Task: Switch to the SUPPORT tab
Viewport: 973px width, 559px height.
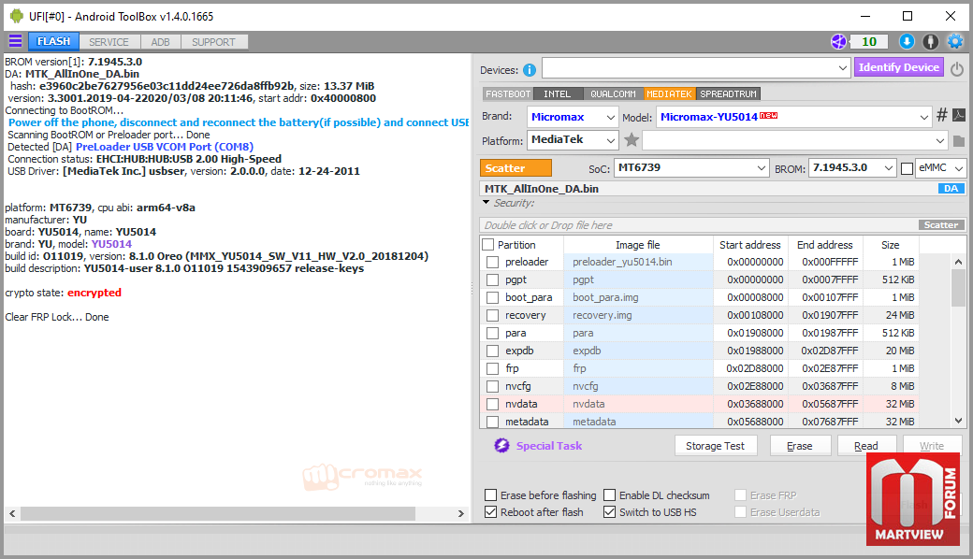Action: point(213,42)
